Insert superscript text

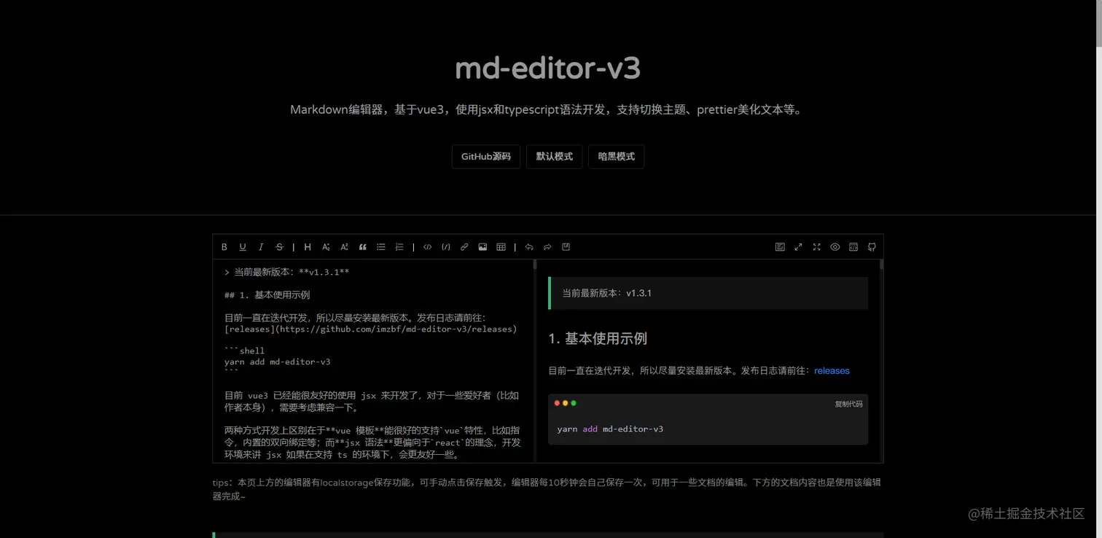pyautogui.click(x=344, y=247)
